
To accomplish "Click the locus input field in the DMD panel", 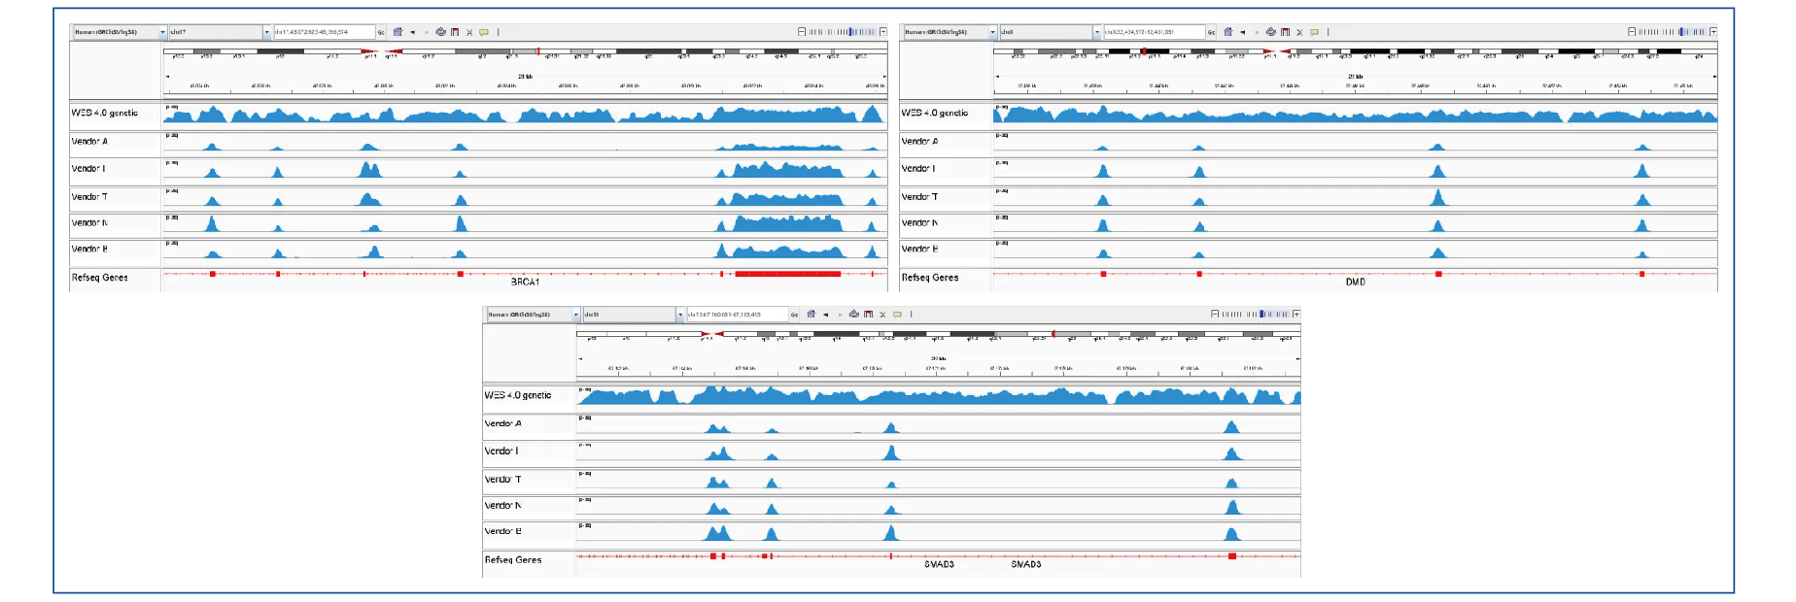I will tap(1154, 32).
